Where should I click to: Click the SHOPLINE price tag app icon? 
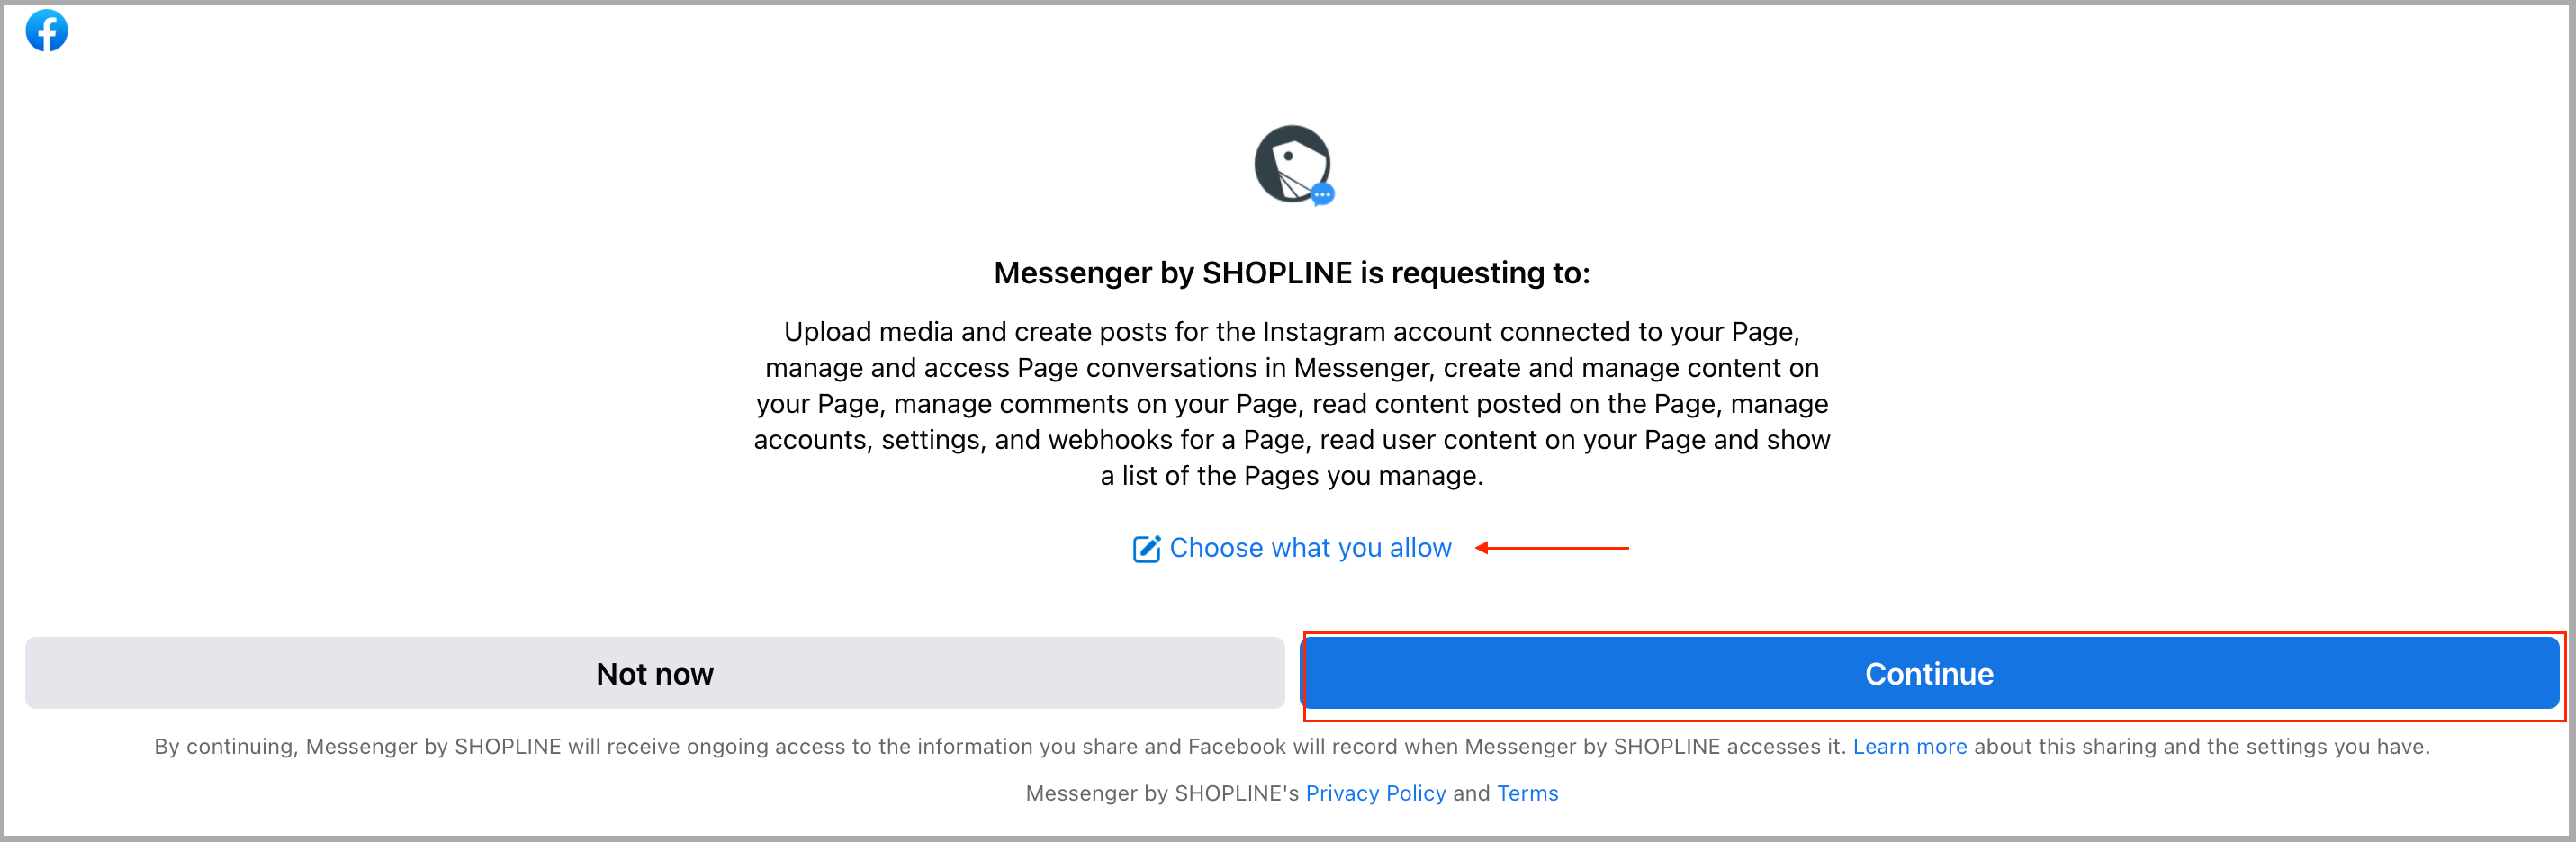click(x=1292, y=164)
